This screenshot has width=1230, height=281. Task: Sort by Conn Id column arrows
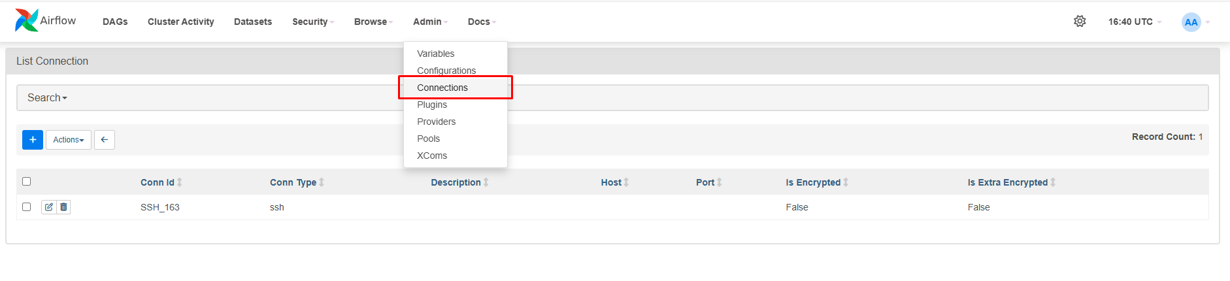(180, 182)
